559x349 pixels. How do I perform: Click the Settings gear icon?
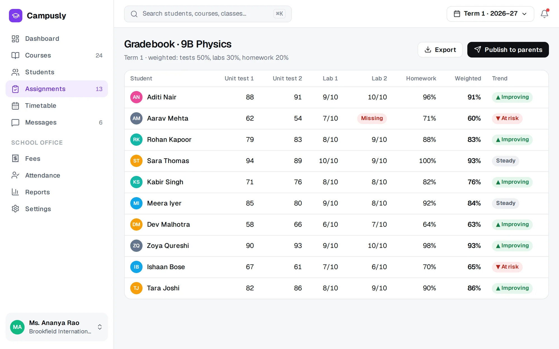tap(15, 209)
